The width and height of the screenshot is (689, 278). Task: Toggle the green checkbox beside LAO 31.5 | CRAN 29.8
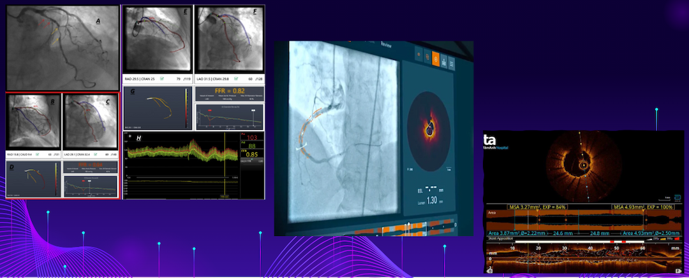pos(237,79)
